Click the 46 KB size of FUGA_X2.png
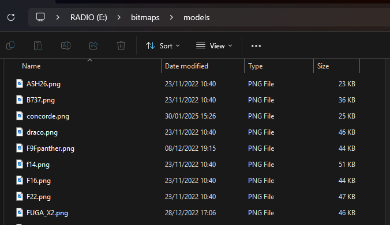390x225 pixels. pyautogui.click(x=347, y=213)
